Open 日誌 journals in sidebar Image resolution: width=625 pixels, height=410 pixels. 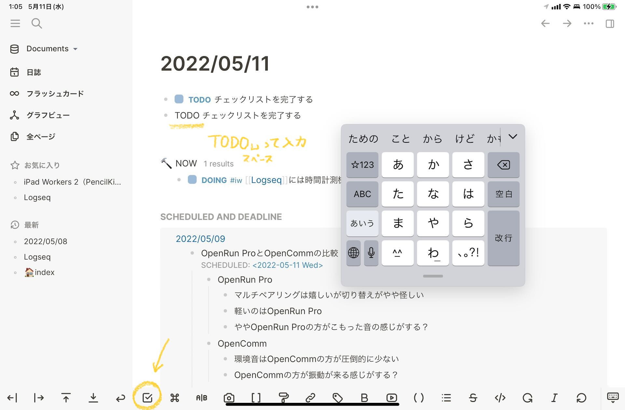(x=34, y=72)
